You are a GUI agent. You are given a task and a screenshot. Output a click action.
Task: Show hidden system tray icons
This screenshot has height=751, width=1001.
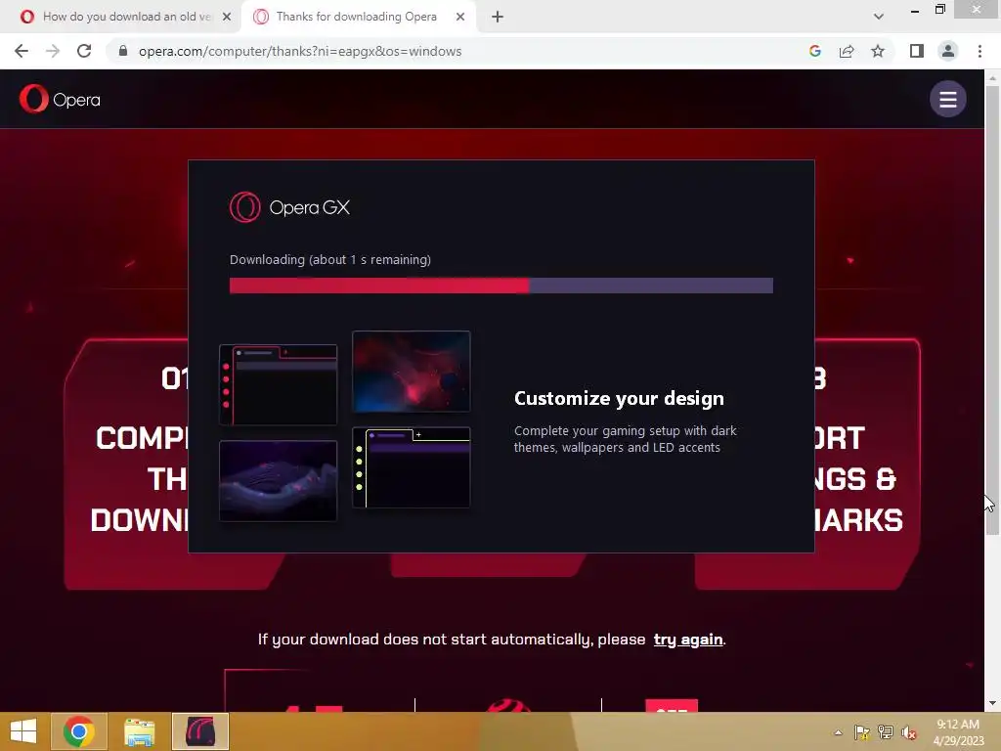coord(838,732)
